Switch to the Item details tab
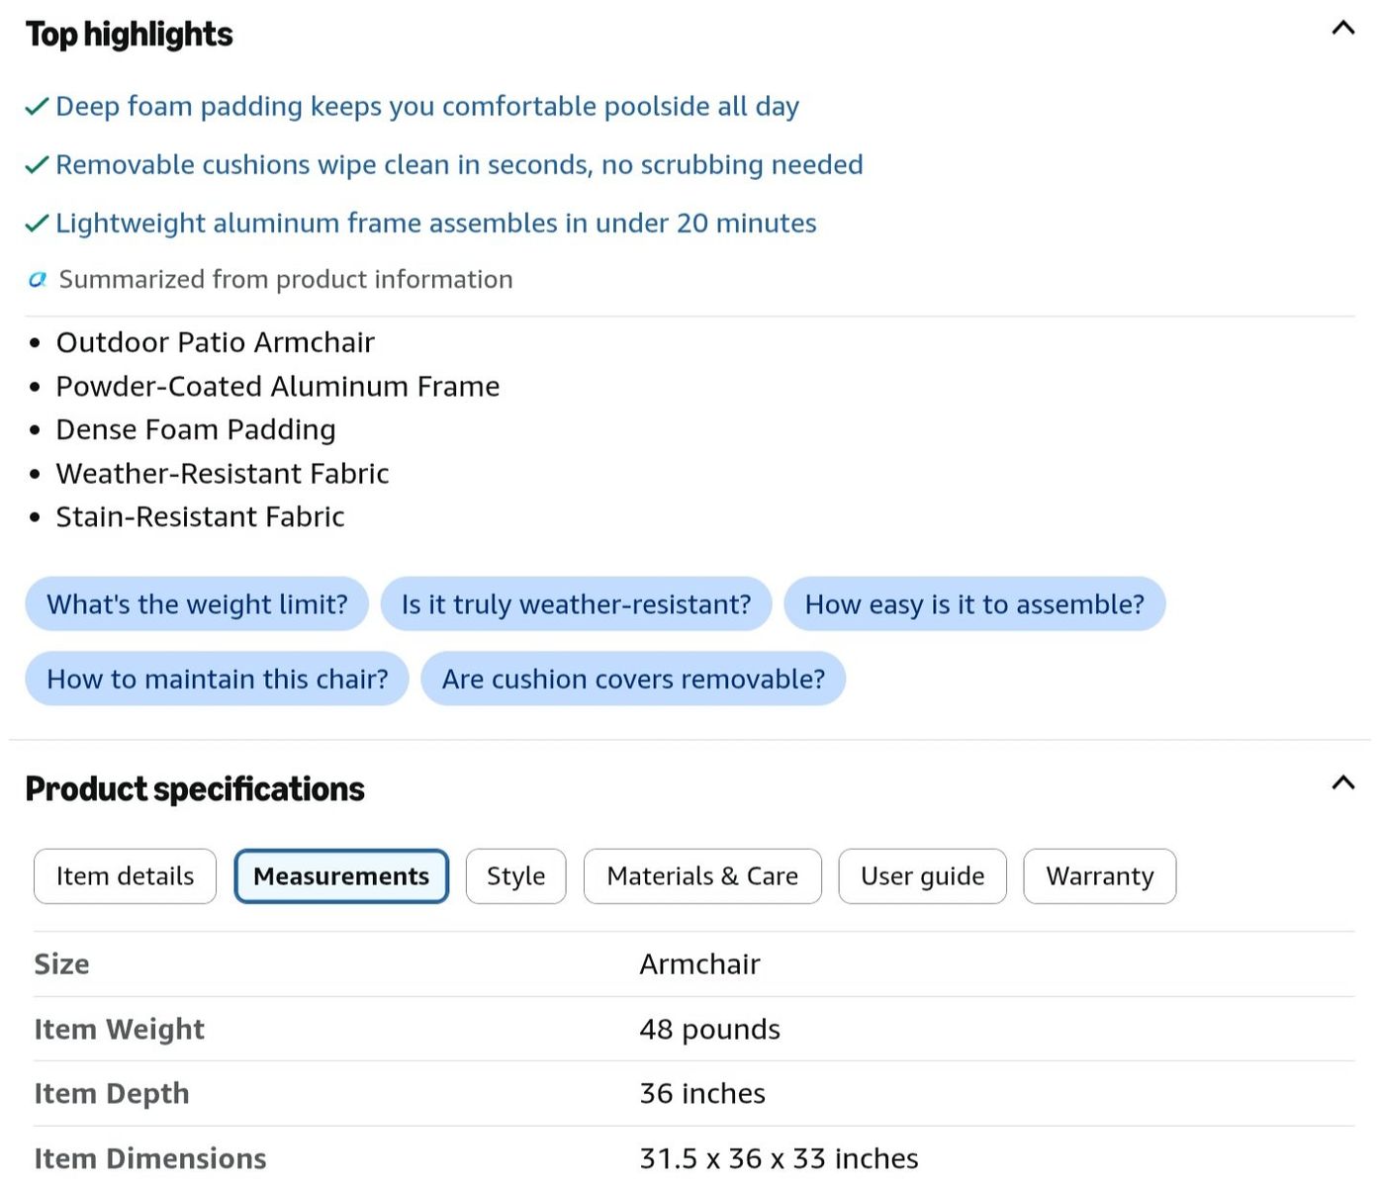Image resolution: width=1380 pixels, height=1187 pixels. tap(125, 876)
